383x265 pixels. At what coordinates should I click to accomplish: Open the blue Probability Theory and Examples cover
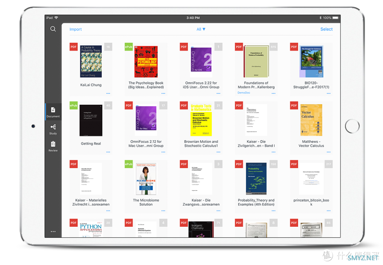pyautogui.click(x=256, y=179)
